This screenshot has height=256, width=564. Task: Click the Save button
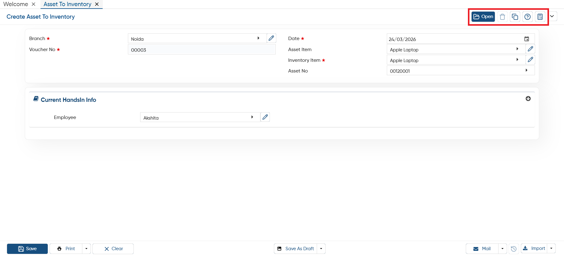(x=27, y=249)
